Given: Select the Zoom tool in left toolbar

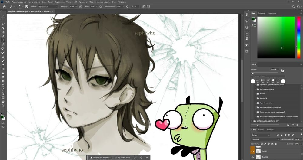Looking at the screenshot, I should point(3,106).
